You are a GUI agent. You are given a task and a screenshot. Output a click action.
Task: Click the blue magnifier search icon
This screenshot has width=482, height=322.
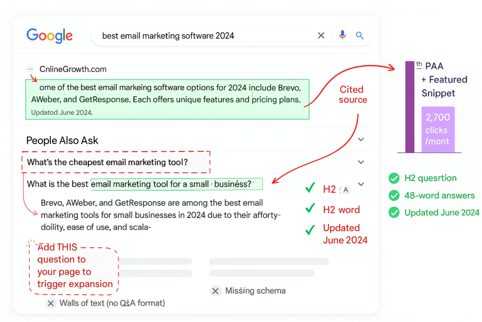(x=360, y=35)
